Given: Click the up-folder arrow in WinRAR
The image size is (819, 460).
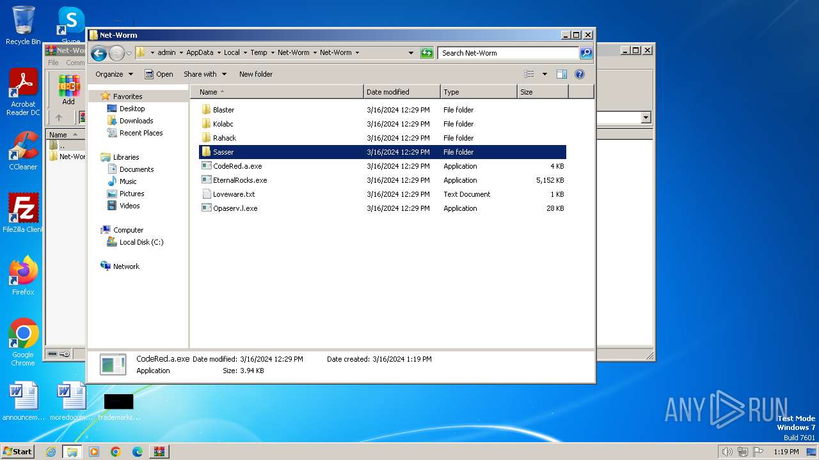Looking at the screenshot, I should (x=59, y=118).
